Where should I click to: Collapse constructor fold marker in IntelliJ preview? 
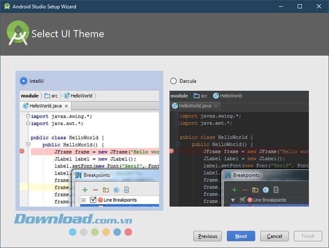pos(28,144)
